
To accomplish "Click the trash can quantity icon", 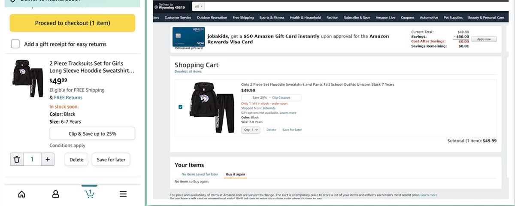I will tap(17, 160).
